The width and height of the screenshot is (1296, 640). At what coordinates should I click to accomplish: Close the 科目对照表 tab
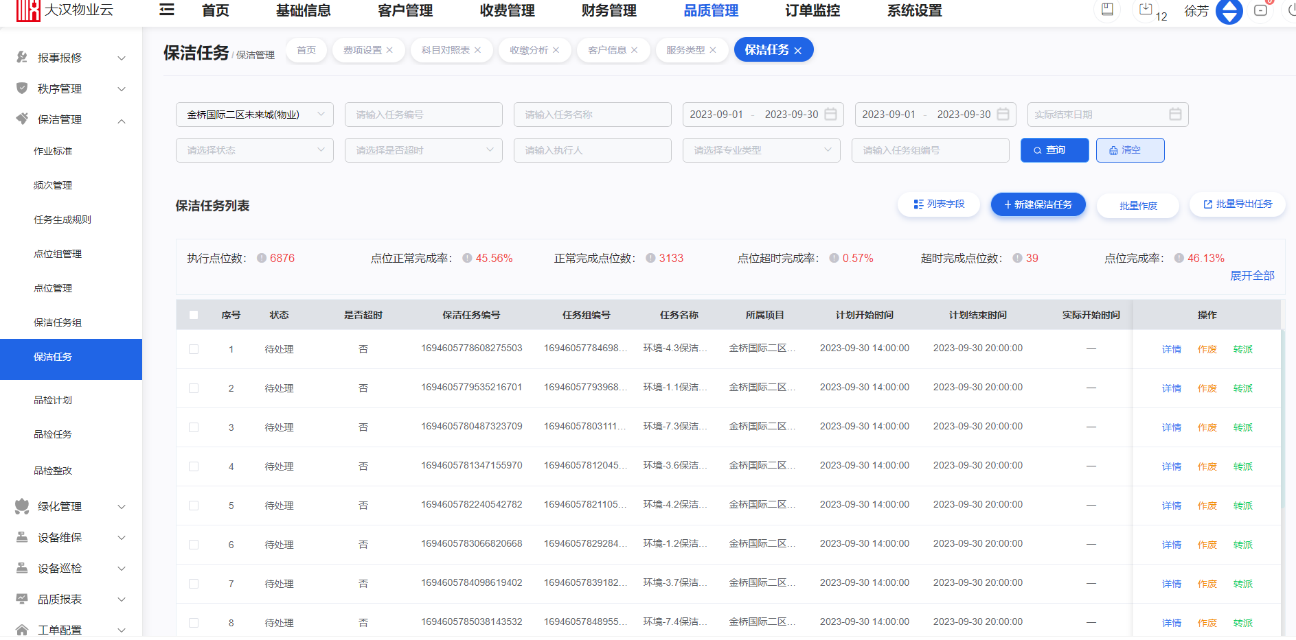pyautogui.click(x=477, y=50)
